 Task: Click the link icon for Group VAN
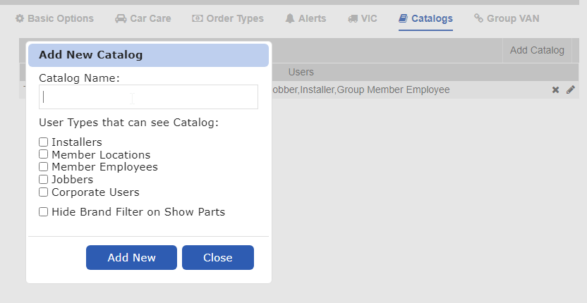[479, 18]
